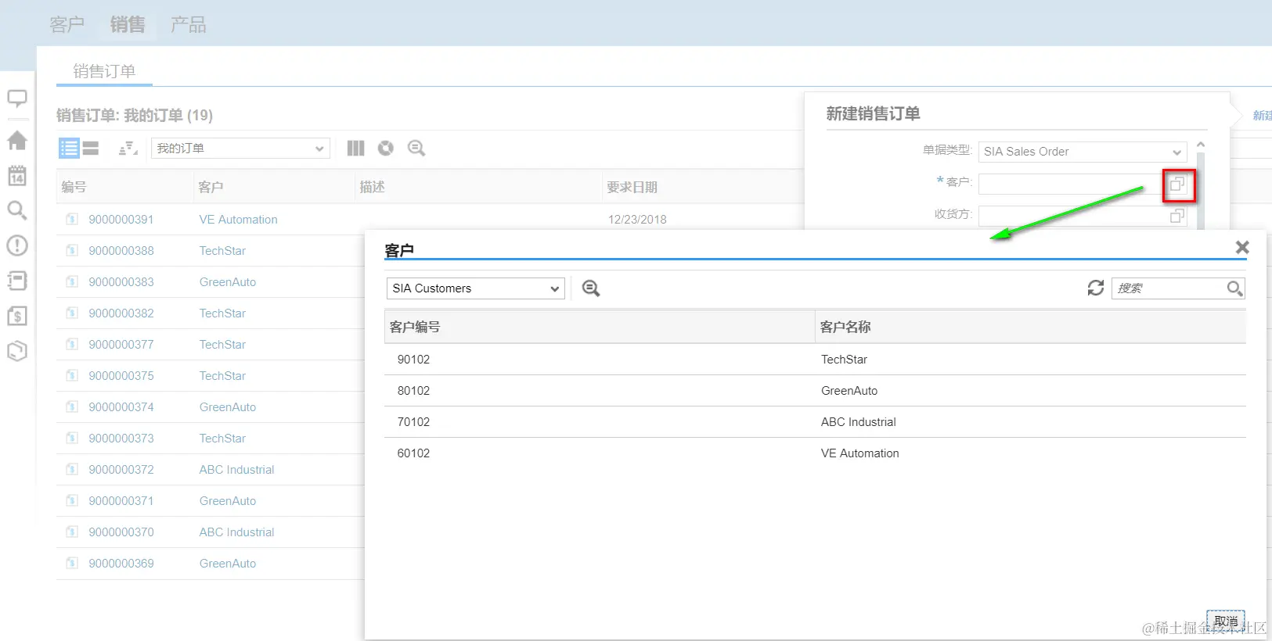Screen dimensions: 1272x641
Task: Click the 客户 input field in new order form
Action: click(1071, 184)
